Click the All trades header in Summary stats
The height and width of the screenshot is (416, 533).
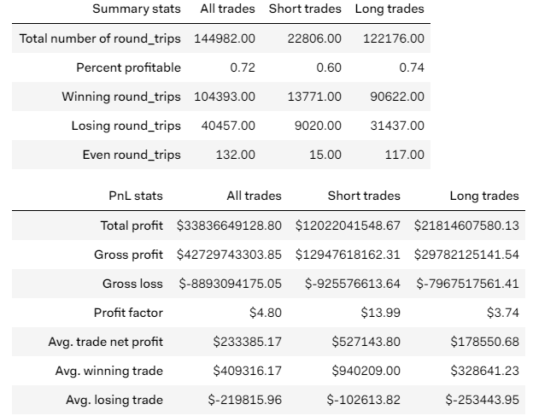tap(227, 9)
